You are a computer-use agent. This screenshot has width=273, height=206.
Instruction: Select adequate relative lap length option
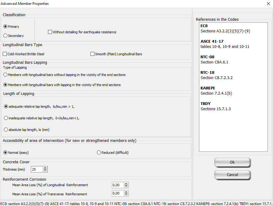coord(6,107)
